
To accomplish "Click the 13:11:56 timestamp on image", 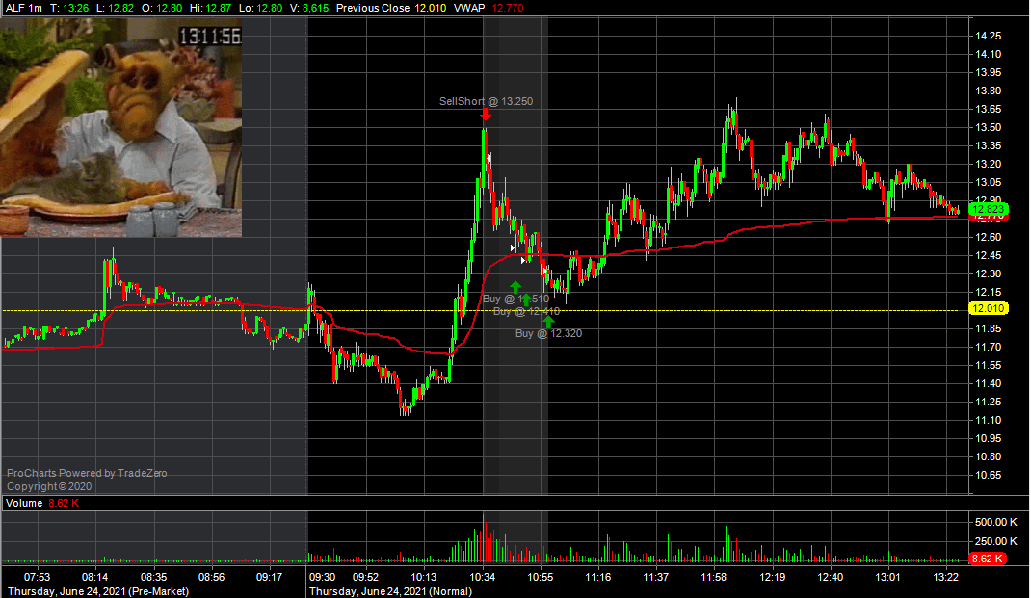I will click(x=210, y=37).
